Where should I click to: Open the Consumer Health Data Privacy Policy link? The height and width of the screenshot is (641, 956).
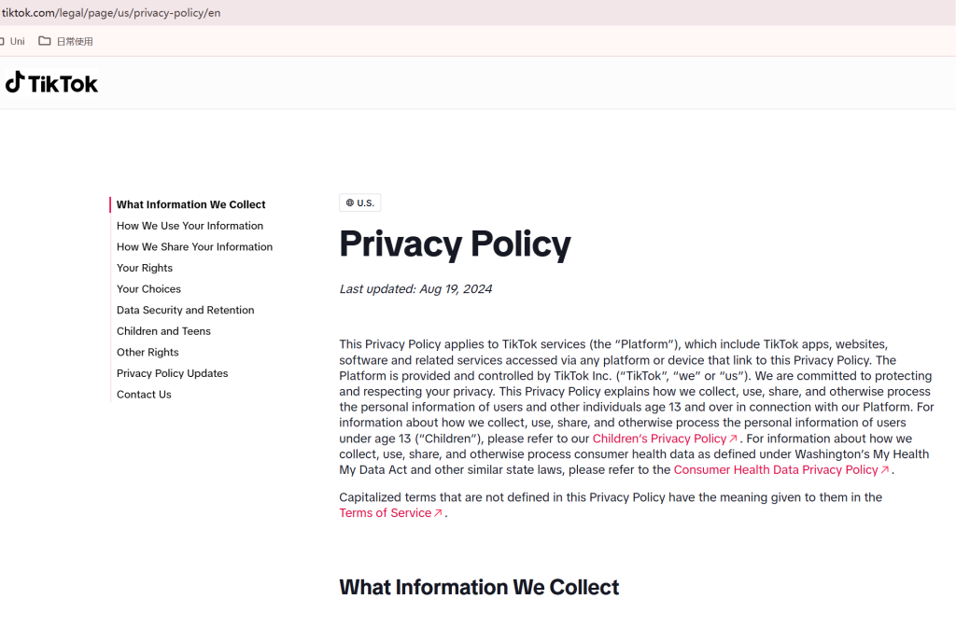point(781,469)
